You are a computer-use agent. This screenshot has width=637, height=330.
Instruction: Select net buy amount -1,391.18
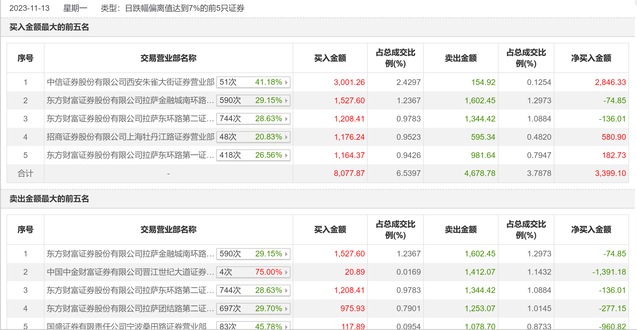tap(609, 272)
